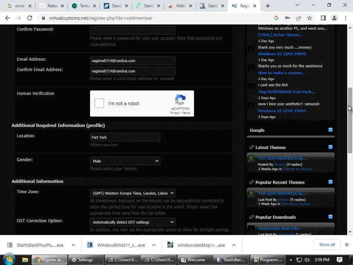Open the Chrome three-dot menu
353x265 pixels.
[345, 18]
